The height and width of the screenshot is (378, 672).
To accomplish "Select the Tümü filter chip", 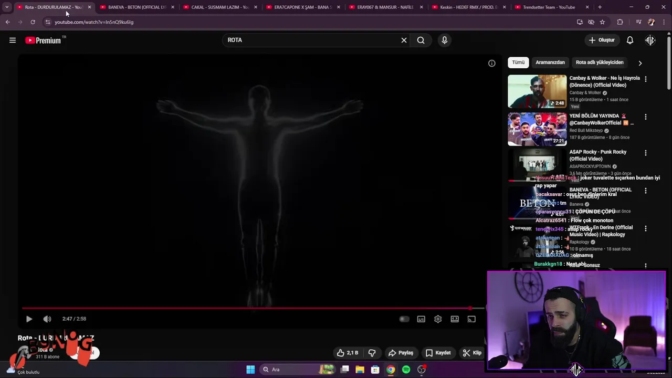I will tap(518, 62).
